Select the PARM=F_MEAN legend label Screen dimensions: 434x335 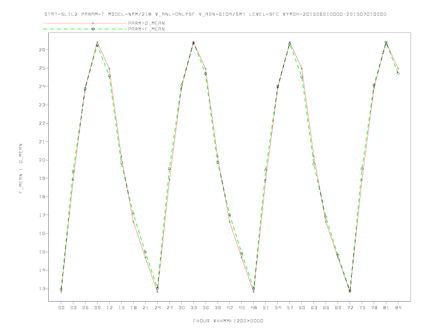coord(146,29)
